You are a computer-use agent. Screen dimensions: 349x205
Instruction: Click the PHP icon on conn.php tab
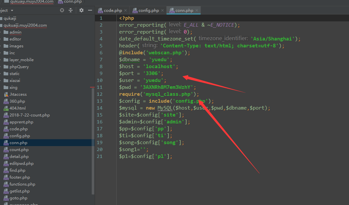pyautogui.click(x=172, y=11)
